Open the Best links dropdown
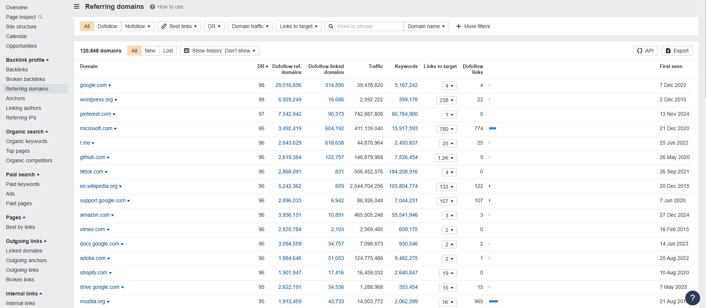The image size is (706, 308). [179, 26]
